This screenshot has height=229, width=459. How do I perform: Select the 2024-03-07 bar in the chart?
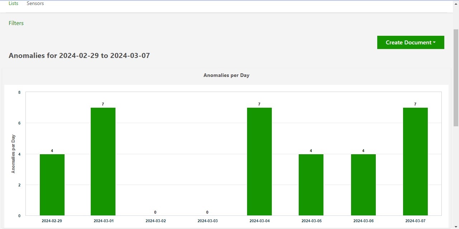click(x=415, y=161)
